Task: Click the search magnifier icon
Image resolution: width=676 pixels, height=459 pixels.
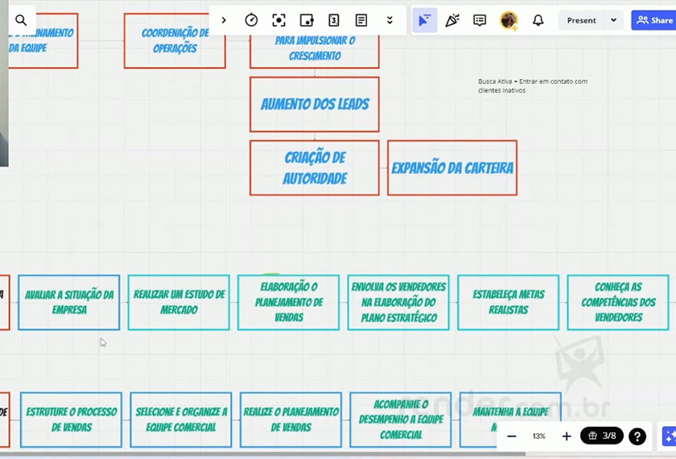Action: pyautogui.click(x=21, y=20)
